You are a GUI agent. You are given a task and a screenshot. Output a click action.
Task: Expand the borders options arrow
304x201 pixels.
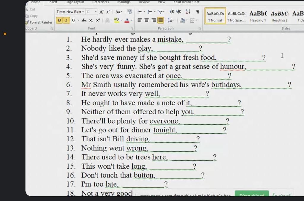point(197,20)
